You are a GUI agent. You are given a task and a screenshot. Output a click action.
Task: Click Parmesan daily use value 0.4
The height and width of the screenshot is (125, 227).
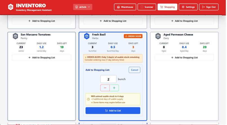pos(184,47)
